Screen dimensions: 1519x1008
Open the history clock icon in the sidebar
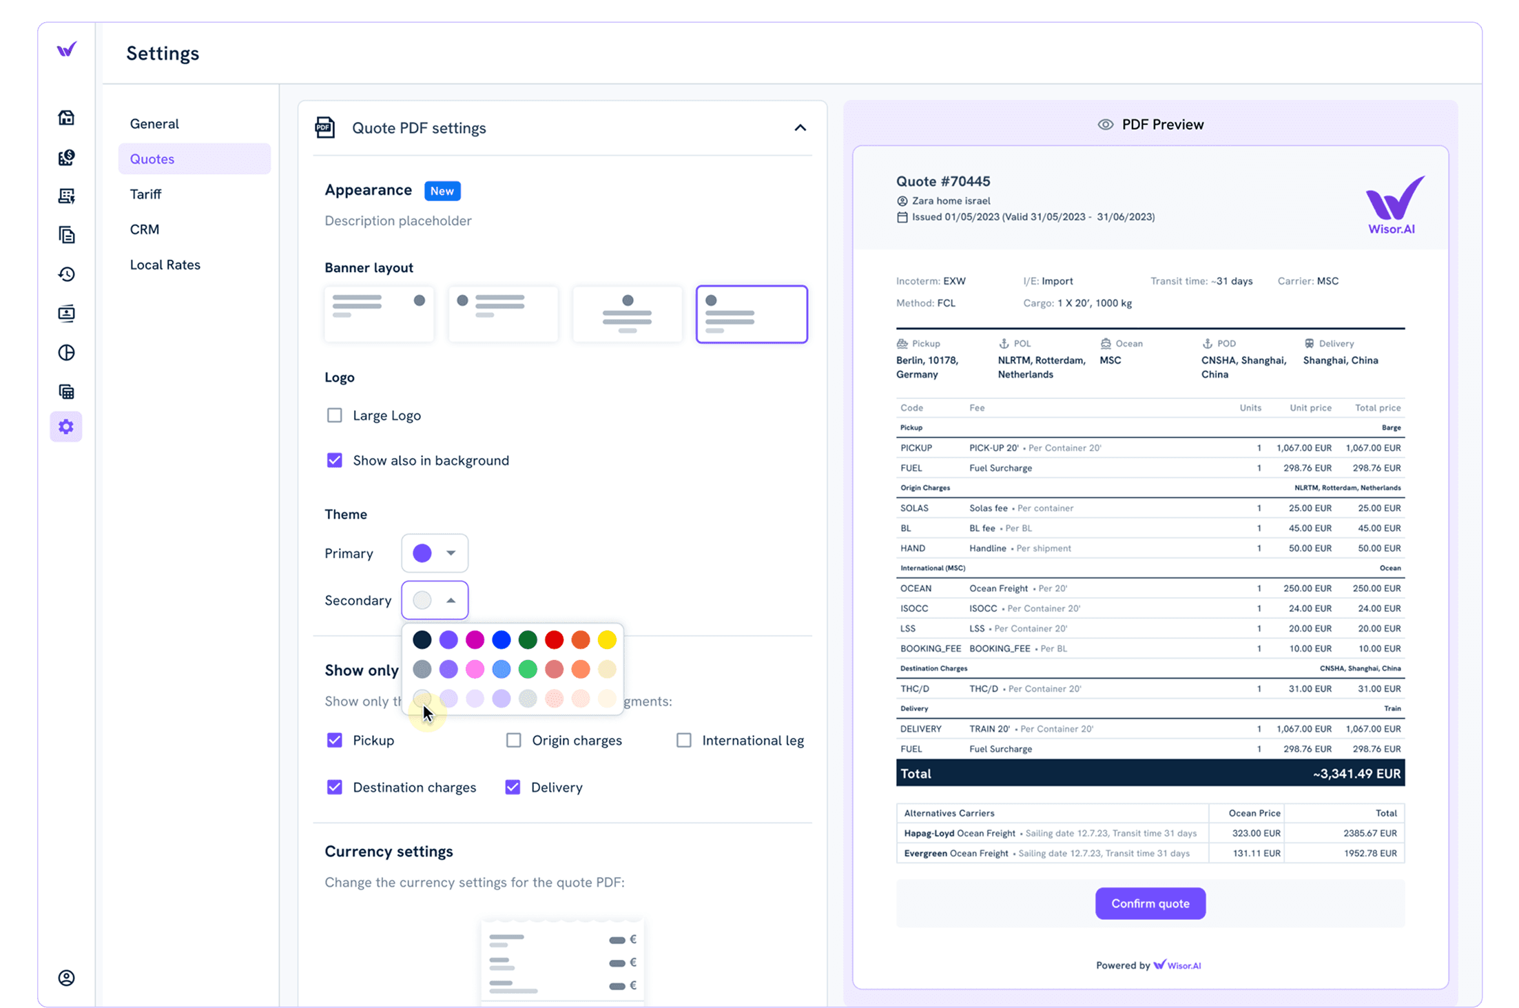click(x=66, y=274)
